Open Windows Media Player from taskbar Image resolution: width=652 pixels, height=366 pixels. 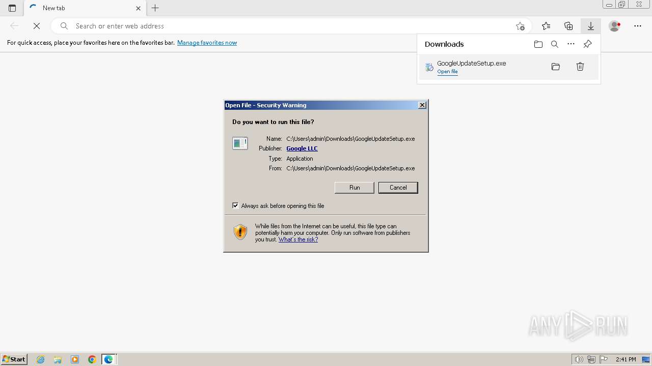pyautogui.click(x=75, y=359)
